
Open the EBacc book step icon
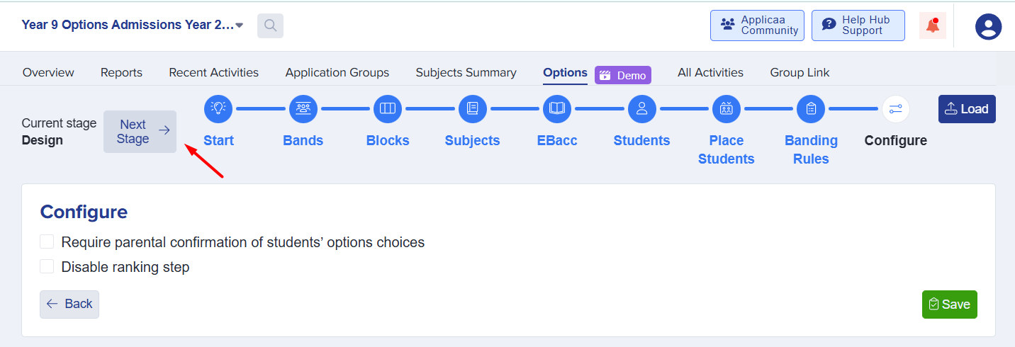point(557,108)
